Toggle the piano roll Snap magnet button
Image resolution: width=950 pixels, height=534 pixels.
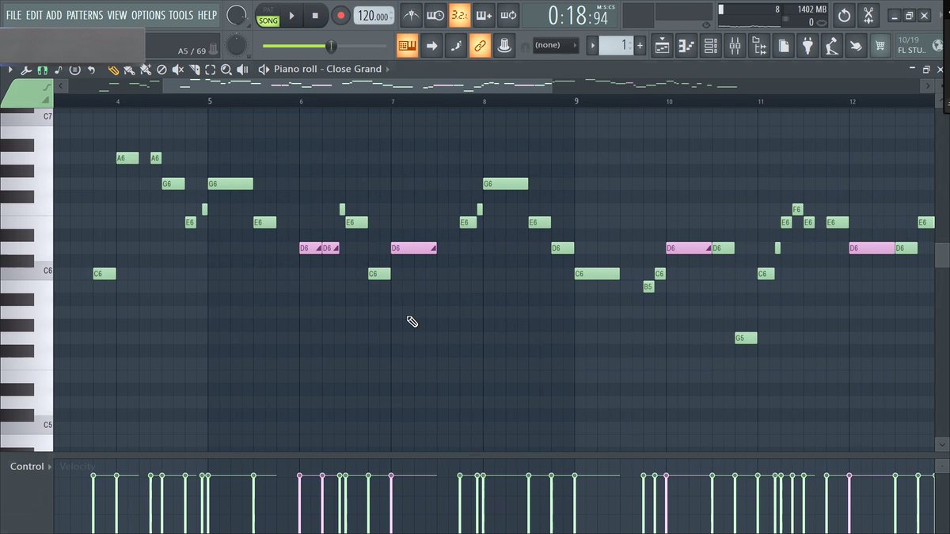[x=41, y=70]
